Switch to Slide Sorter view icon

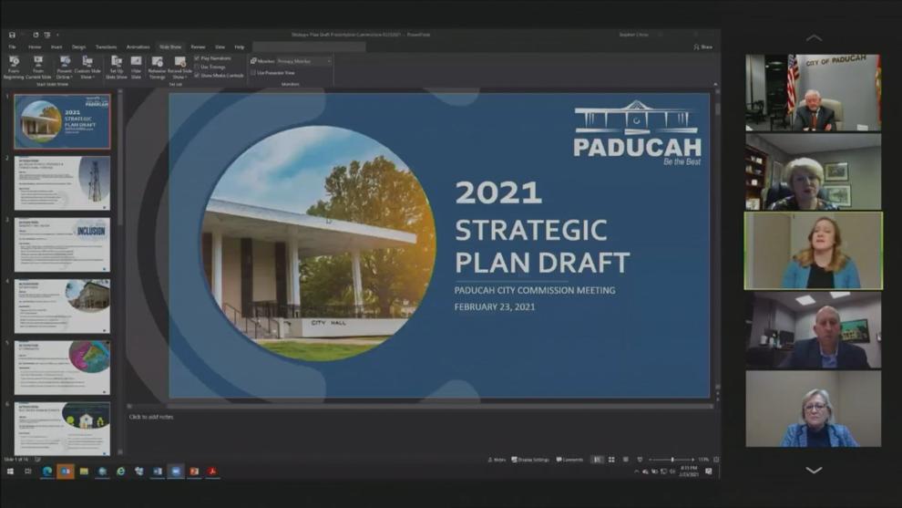pyautogui.click(x=611, y=460)
